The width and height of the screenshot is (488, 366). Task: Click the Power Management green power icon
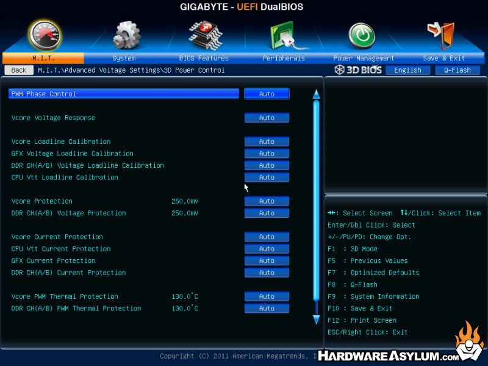click(x=362, y=36)
